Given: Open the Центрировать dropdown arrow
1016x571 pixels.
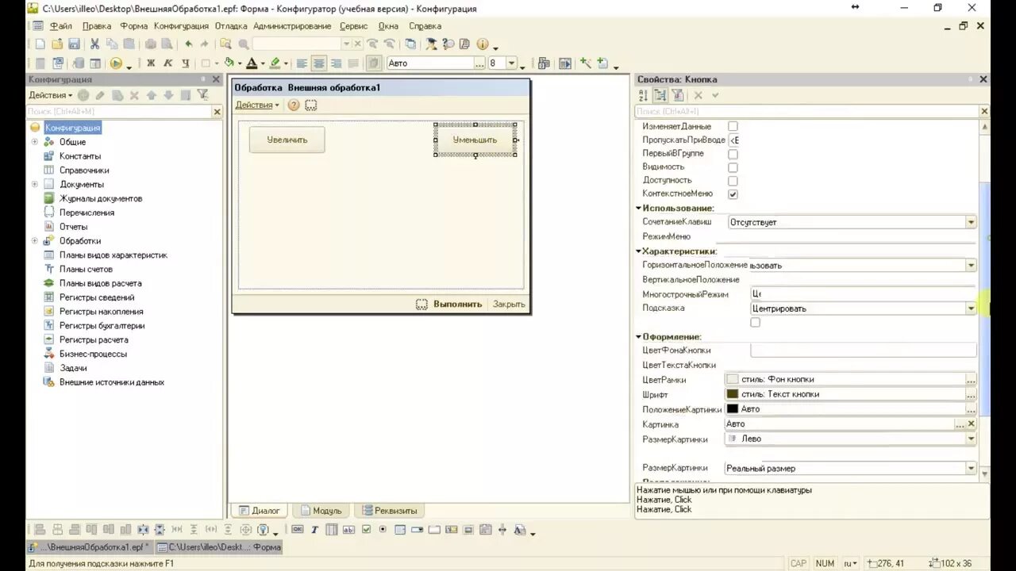Looking at the screenshot, I should [x=971, y=308].
